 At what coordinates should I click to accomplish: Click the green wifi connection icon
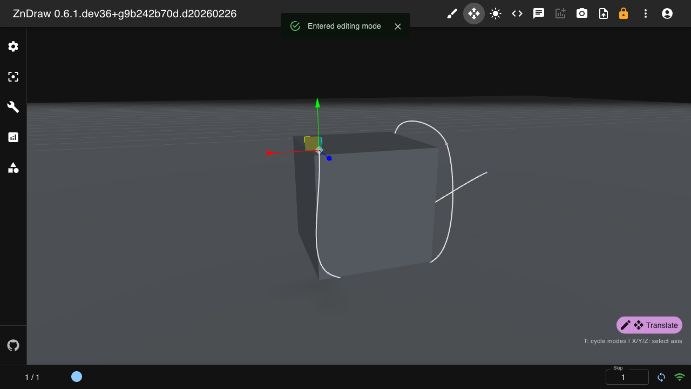[x=680, y=377]
